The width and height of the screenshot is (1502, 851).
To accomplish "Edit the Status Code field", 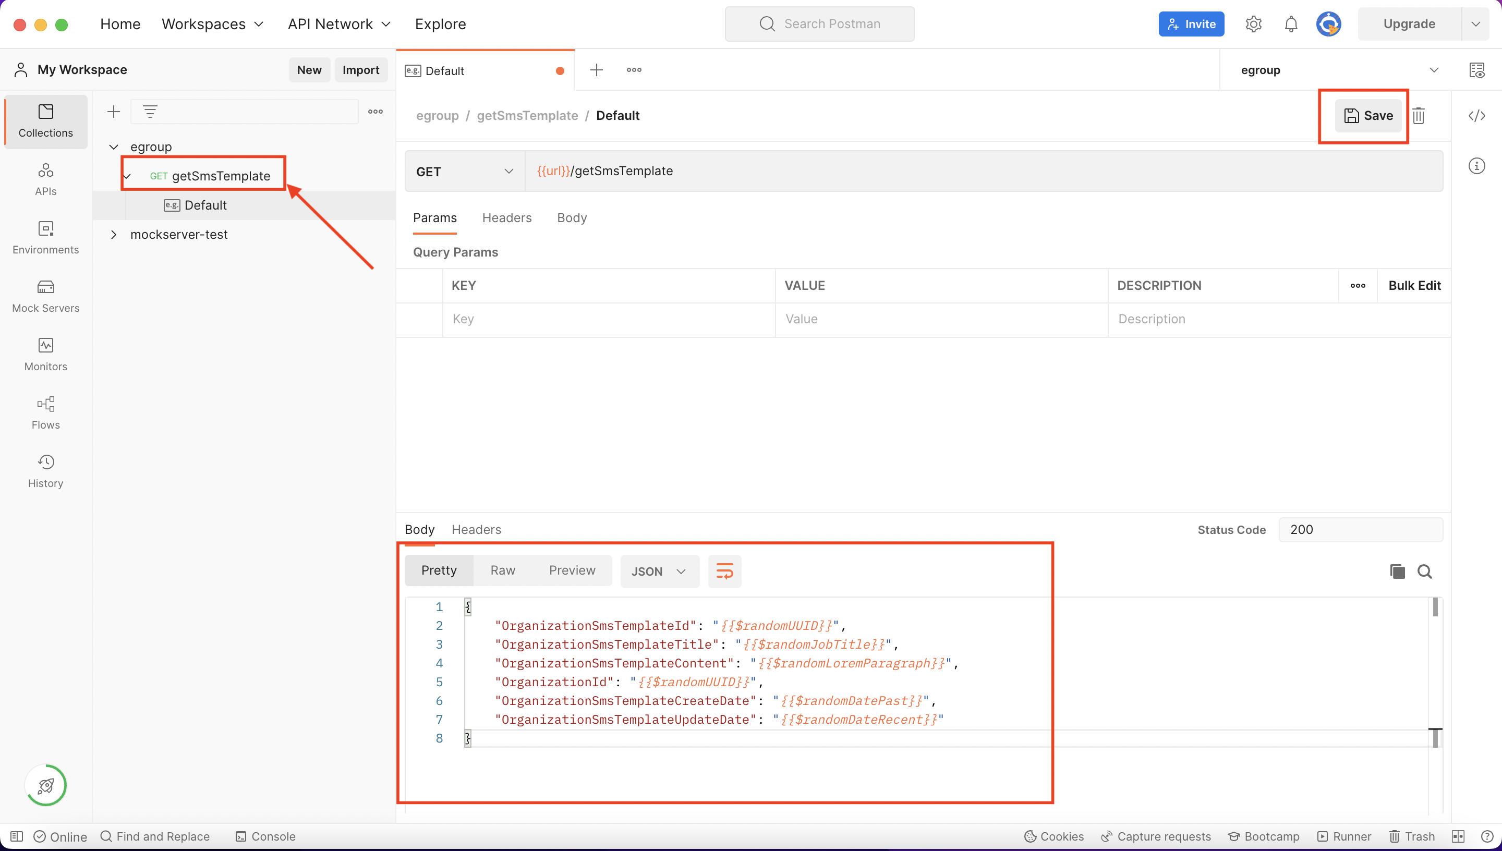I will point(1361,530).
